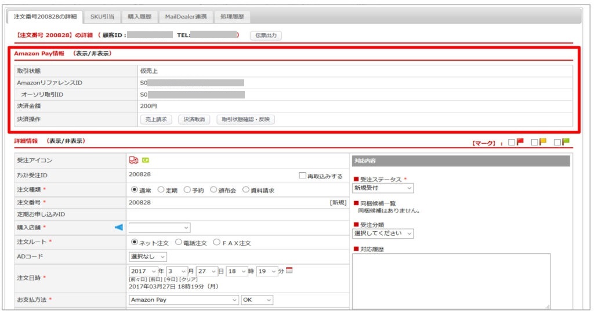Select the 資料請求 order type radio
The image size is (594, 314).
pyautogui.click(x=246, y=189)
